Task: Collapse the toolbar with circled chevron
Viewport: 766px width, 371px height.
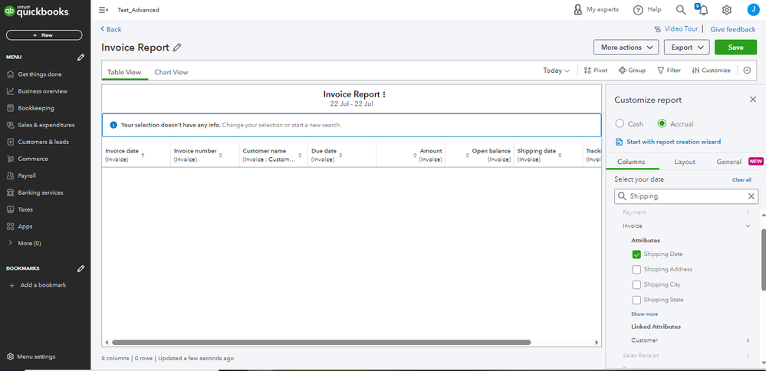Action: tap(747, 71)
